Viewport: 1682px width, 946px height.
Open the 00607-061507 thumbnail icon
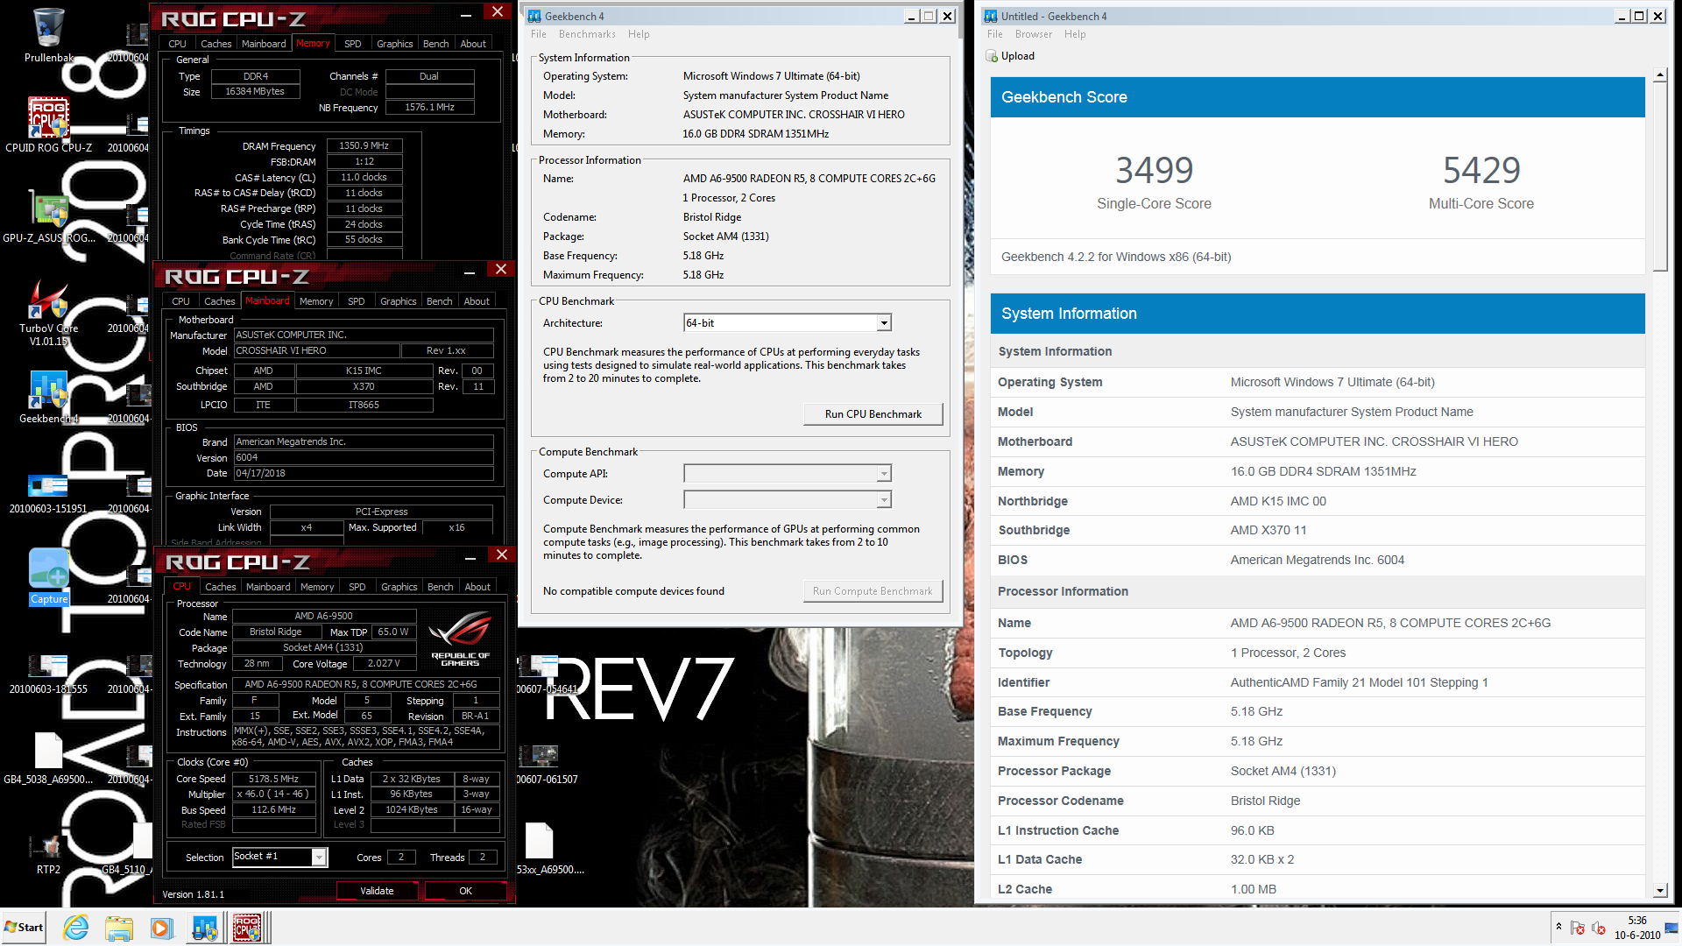click(546, 764)
